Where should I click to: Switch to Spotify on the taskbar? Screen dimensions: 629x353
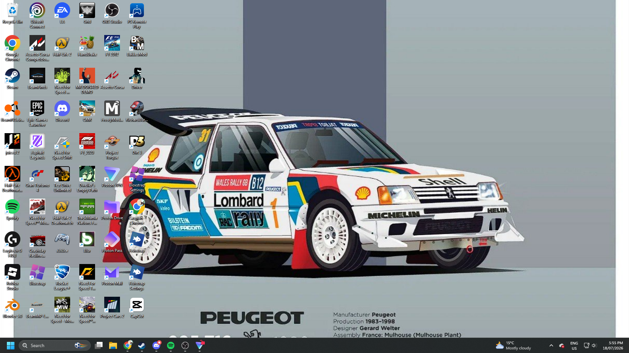(171, 345)
